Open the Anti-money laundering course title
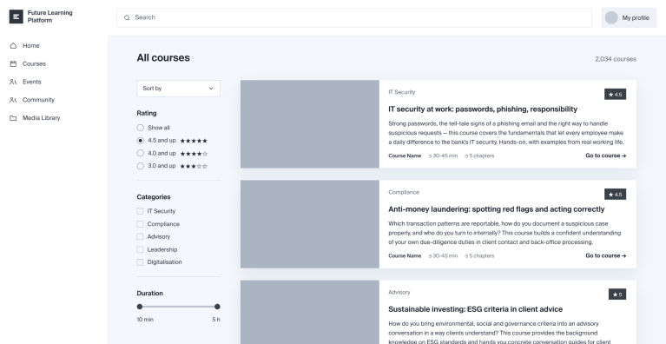 click(496, 209)
